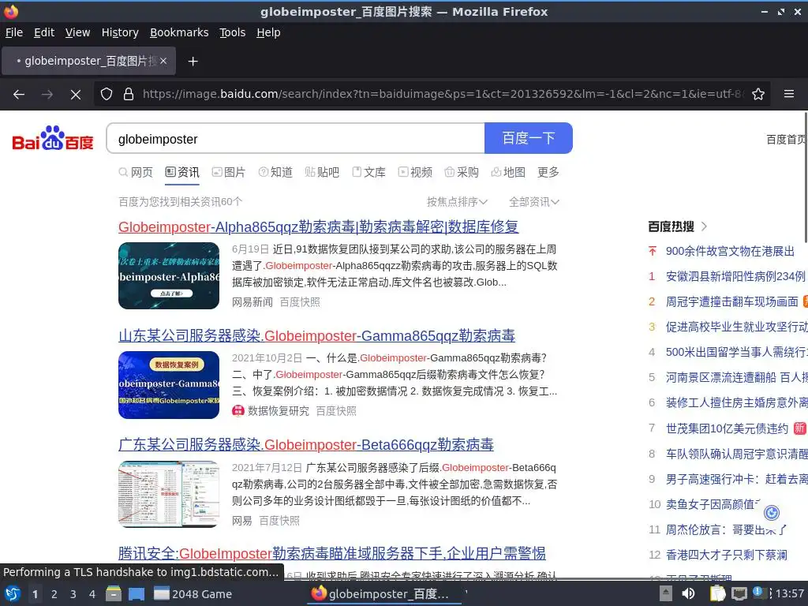Switch to 采购 purchasing category
The width and height of the screenshot is (808, 606).
pos(462,172)
